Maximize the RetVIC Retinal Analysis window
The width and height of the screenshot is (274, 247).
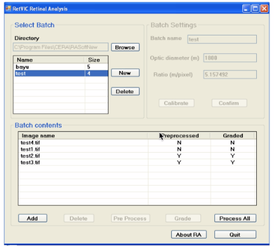[x=255, y=9]
